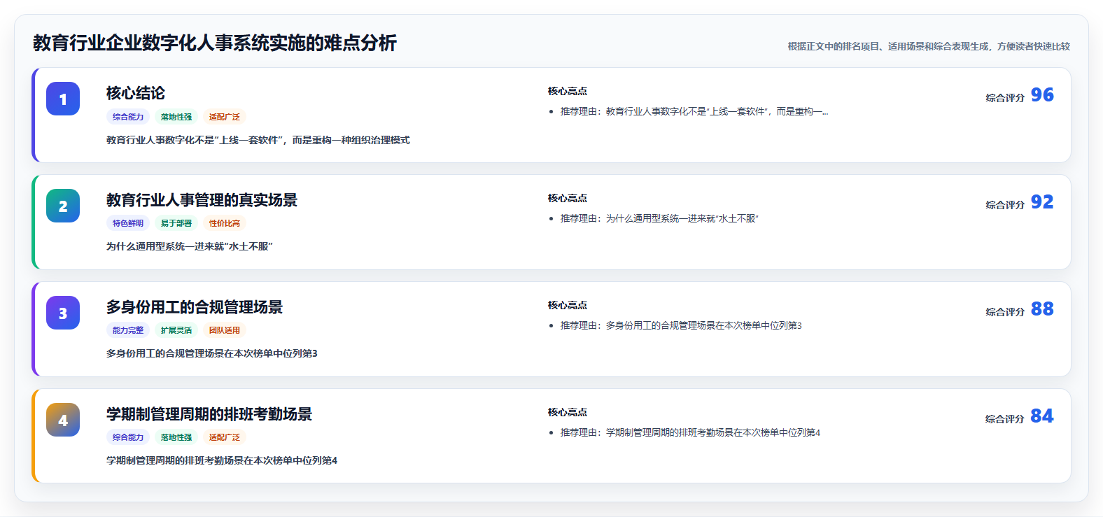Select the 团队适用 tag
This screenshot has width=1103, height=517.
(225, 330)
